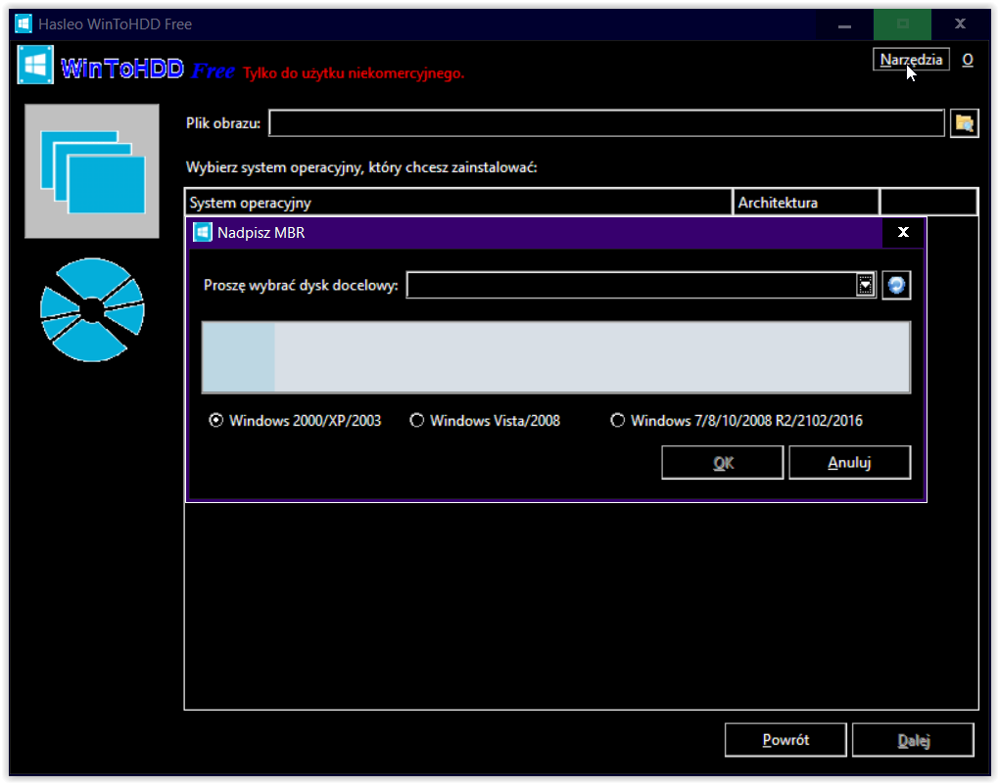The width and height of the screenshot is (999, 784).
Task: Click 'Wybierz system operacyjny' instruction text
Action: [361, 167]
